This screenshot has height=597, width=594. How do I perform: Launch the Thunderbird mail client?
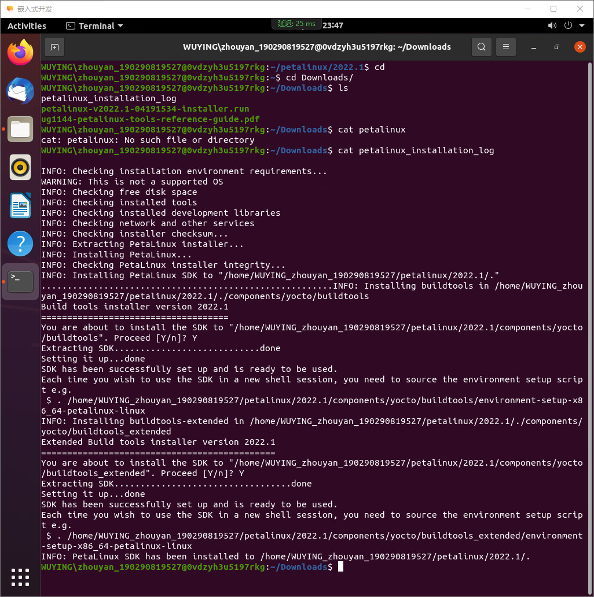tap(20, 91)
